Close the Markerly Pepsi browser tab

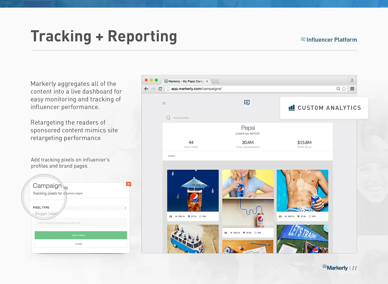(x=207, y=81)
